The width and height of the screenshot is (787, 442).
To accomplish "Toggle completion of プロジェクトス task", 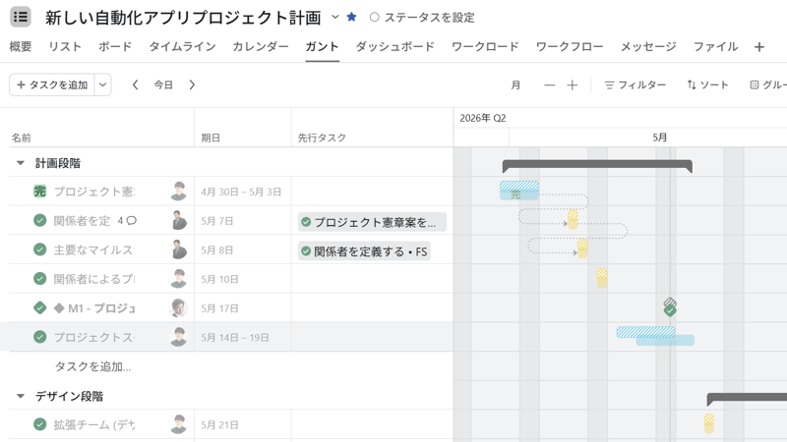I will [x=39, y=337].
